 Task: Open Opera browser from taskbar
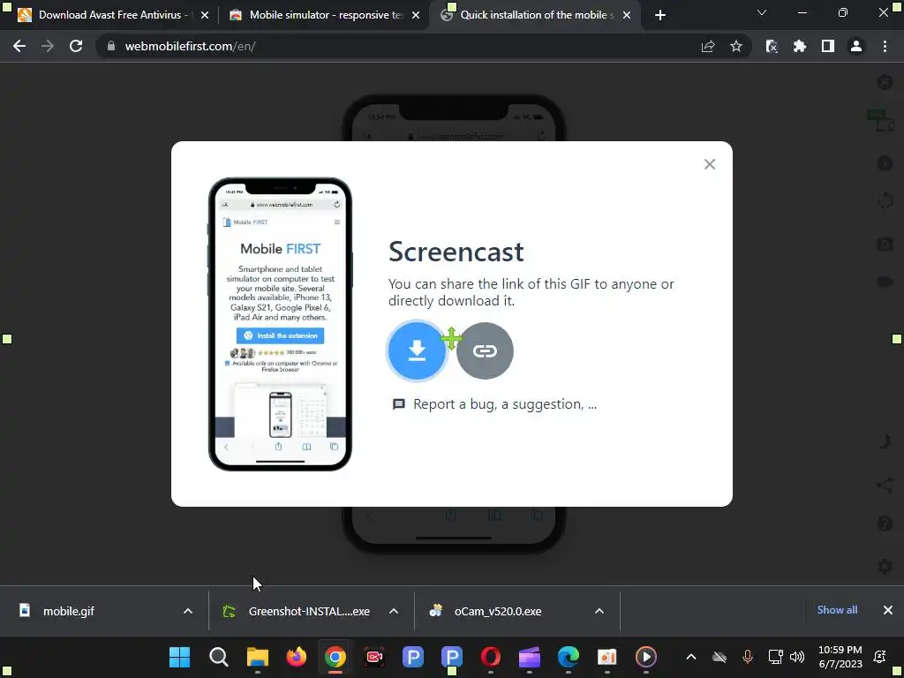491,657
